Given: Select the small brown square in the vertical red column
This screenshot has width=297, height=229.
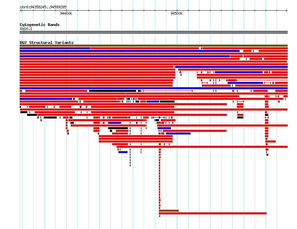Looking at the screenshot, I should point(160,205).
